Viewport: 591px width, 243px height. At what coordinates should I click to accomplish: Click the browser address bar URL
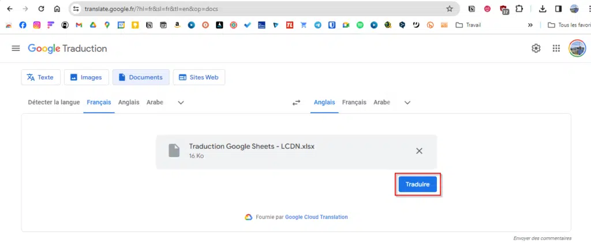click(x=151, y=9)
